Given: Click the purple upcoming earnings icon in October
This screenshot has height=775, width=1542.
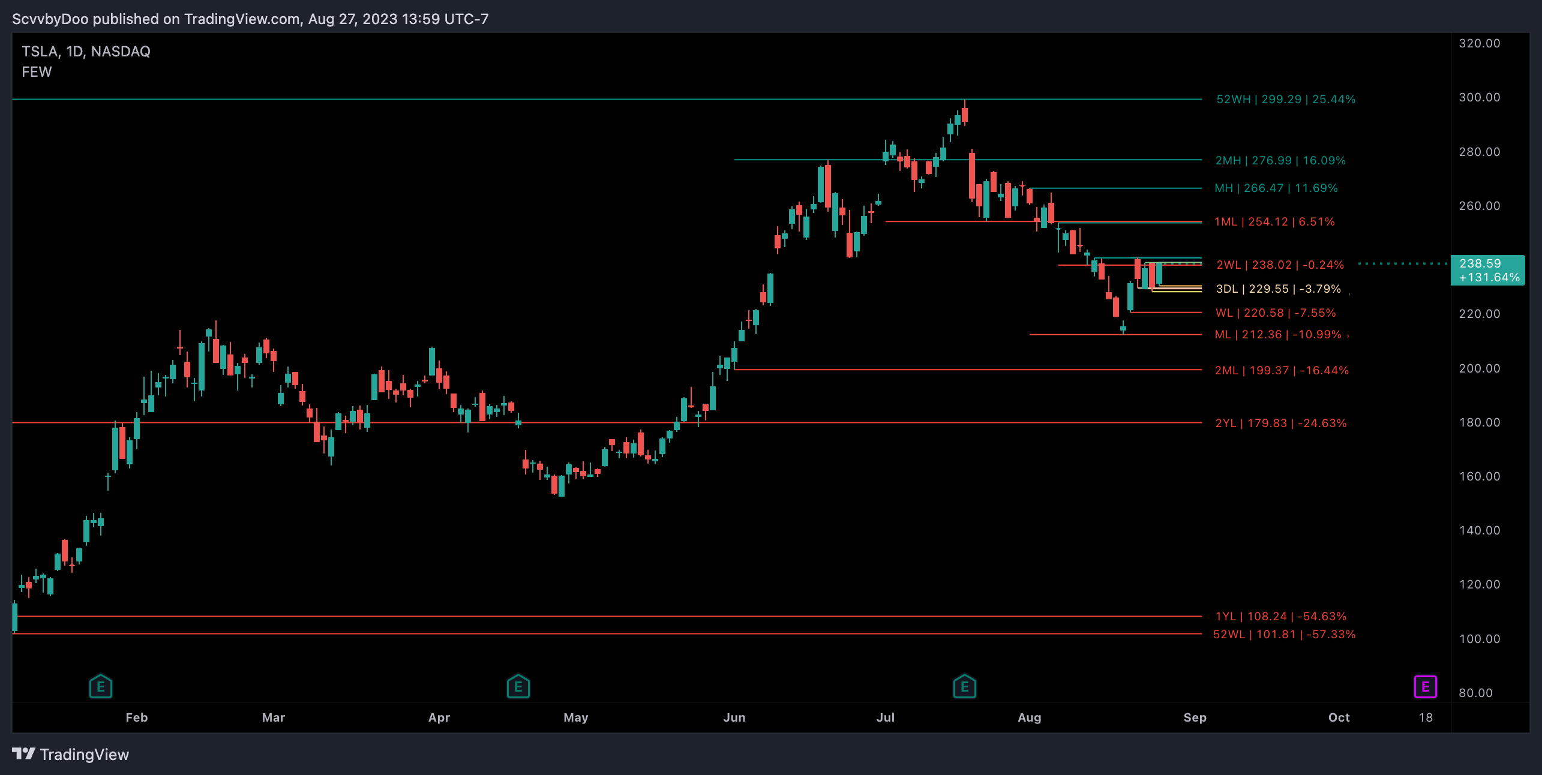Looking at the screenshot, I should click(1426, 687).
